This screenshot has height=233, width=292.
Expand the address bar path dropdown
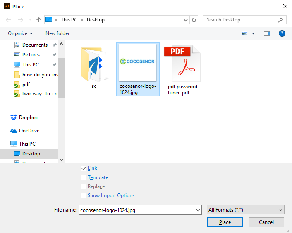pos(185,20)
